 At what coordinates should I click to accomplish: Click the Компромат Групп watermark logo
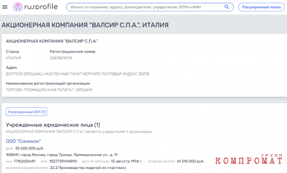248,159
